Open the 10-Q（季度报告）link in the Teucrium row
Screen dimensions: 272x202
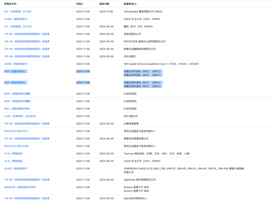click(14, 153)
